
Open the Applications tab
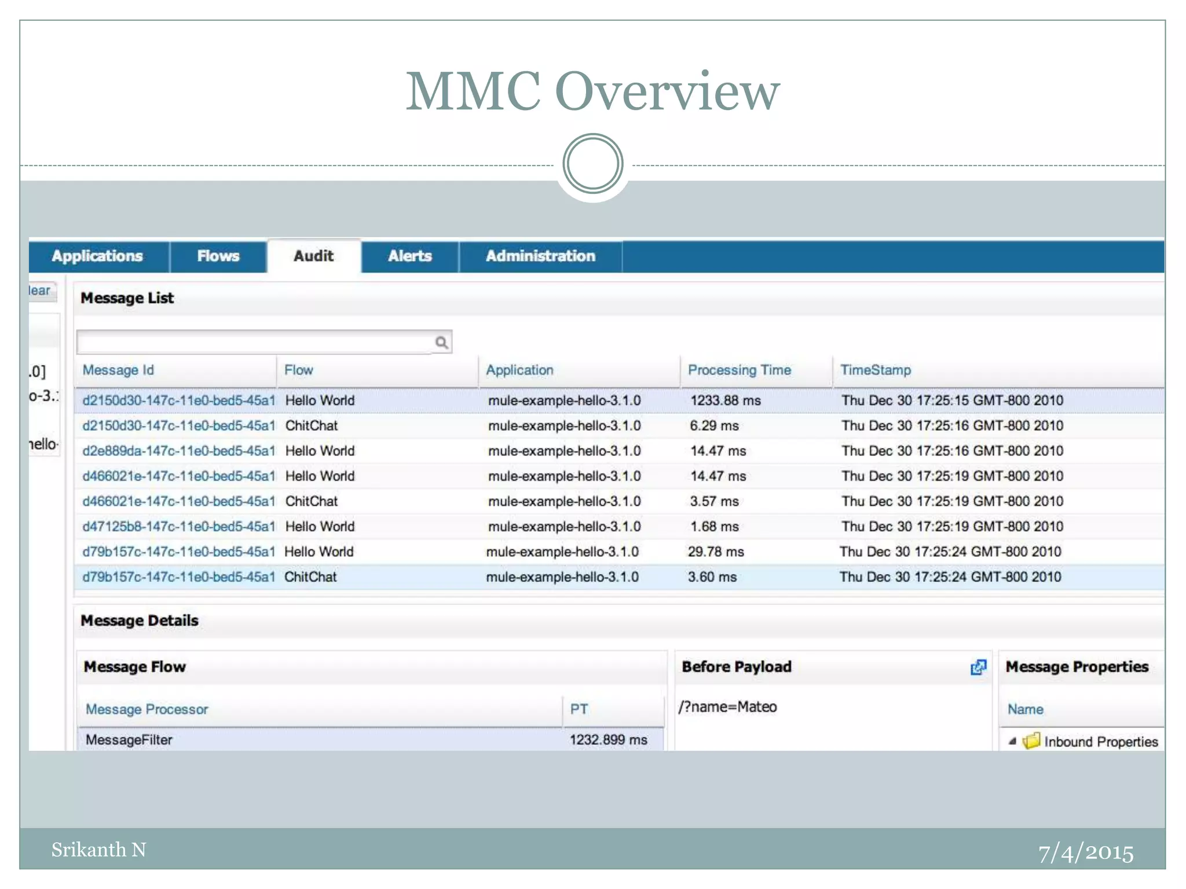[x=97, y=256]
